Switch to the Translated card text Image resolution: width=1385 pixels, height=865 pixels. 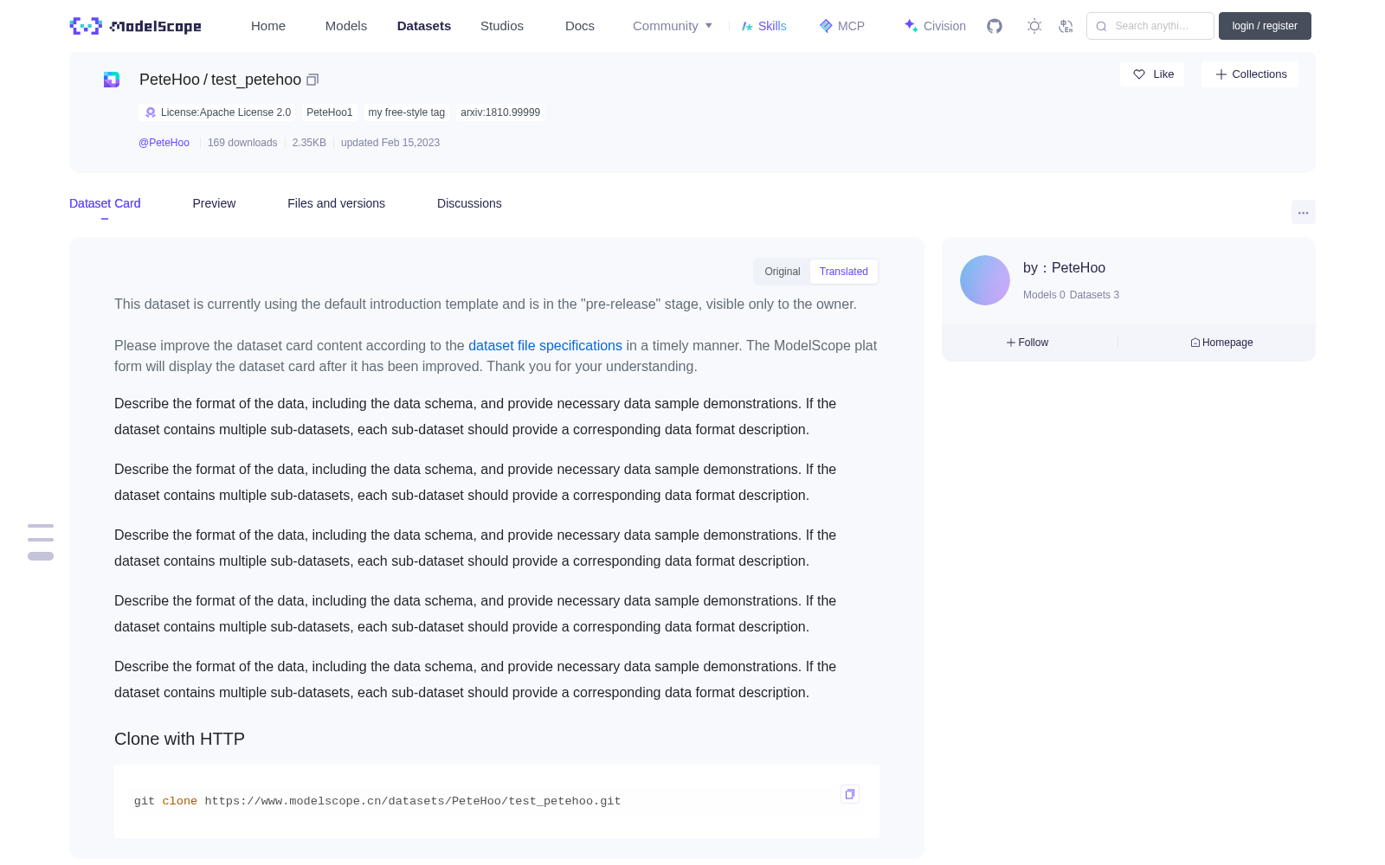844,272
